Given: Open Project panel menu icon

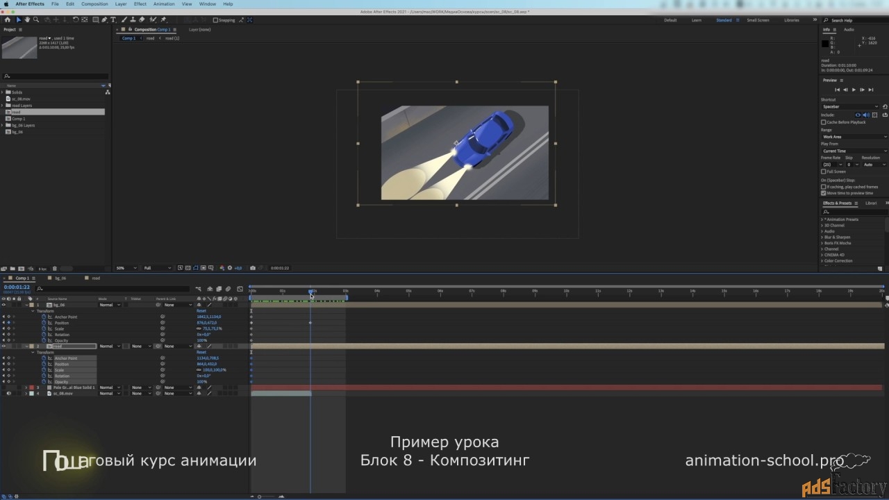Looking at the screenshot, I should coord(21,29).
